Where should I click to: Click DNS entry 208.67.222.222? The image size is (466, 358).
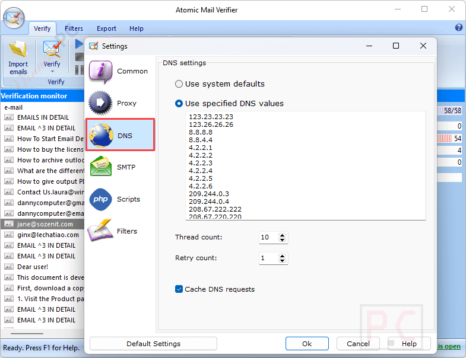pos(215,210)
